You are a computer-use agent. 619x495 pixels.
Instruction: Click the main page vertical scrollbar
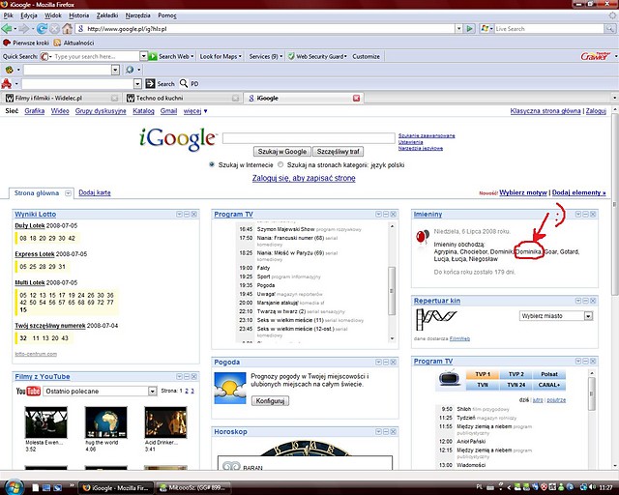pos(615,205)
